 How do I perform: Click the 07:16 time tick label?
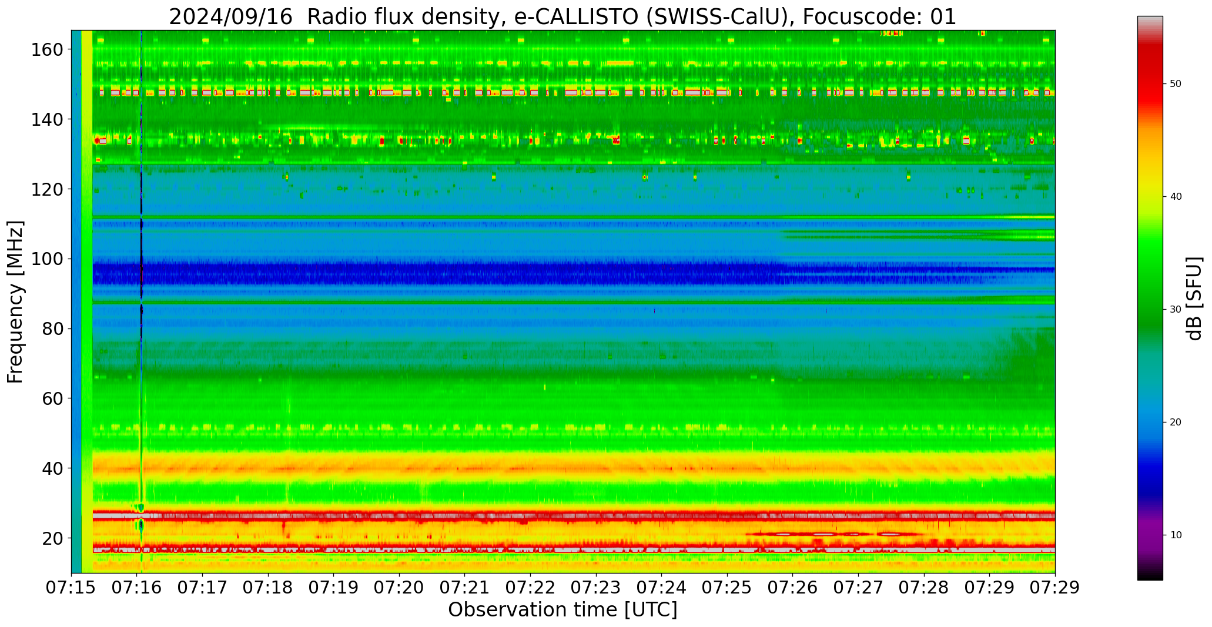tap(137, 588)
